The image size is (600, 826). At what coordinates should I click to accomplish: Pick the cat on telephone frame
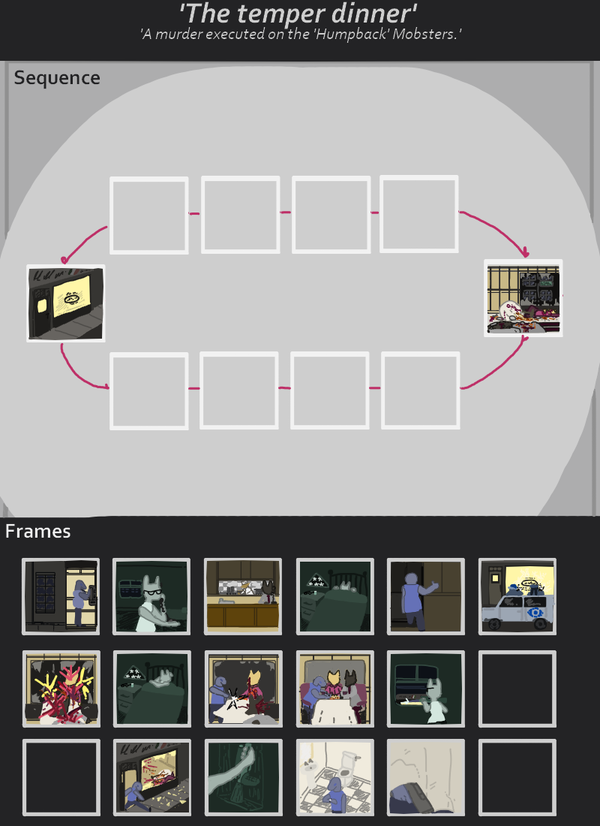pos(151,596)
